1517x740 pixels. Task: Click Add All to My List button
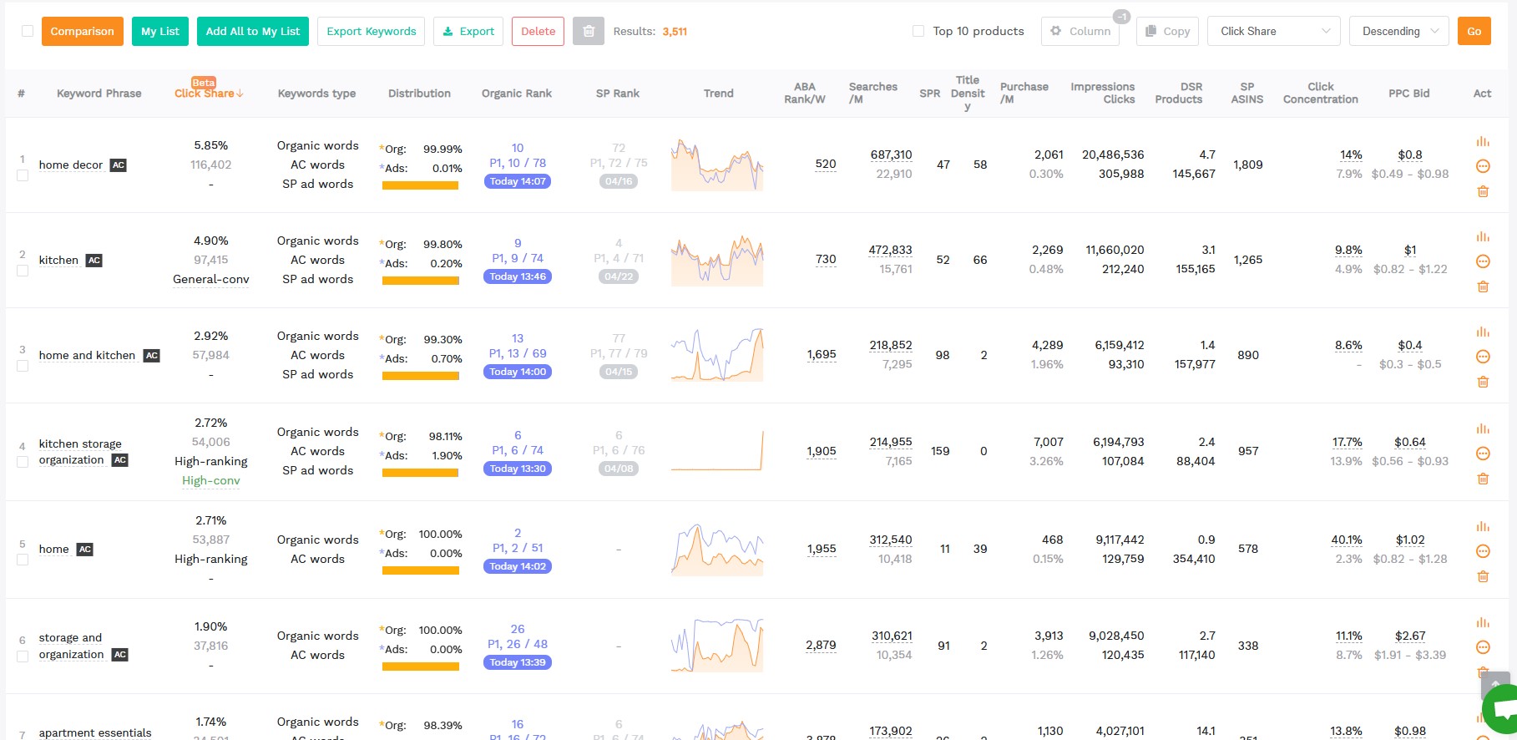[253, 31]
